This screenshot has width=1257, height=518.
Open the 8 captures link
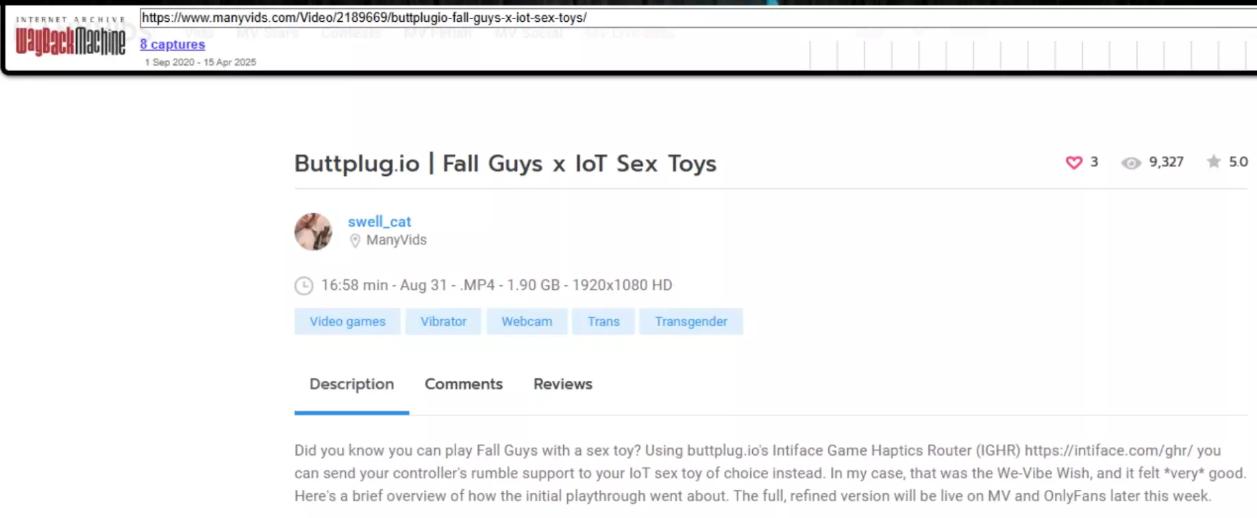coord(173,44)
